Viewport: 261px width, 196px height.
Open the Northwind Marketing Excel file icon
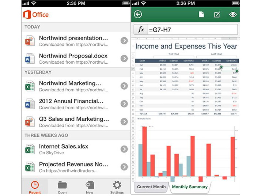click(30, 86)
